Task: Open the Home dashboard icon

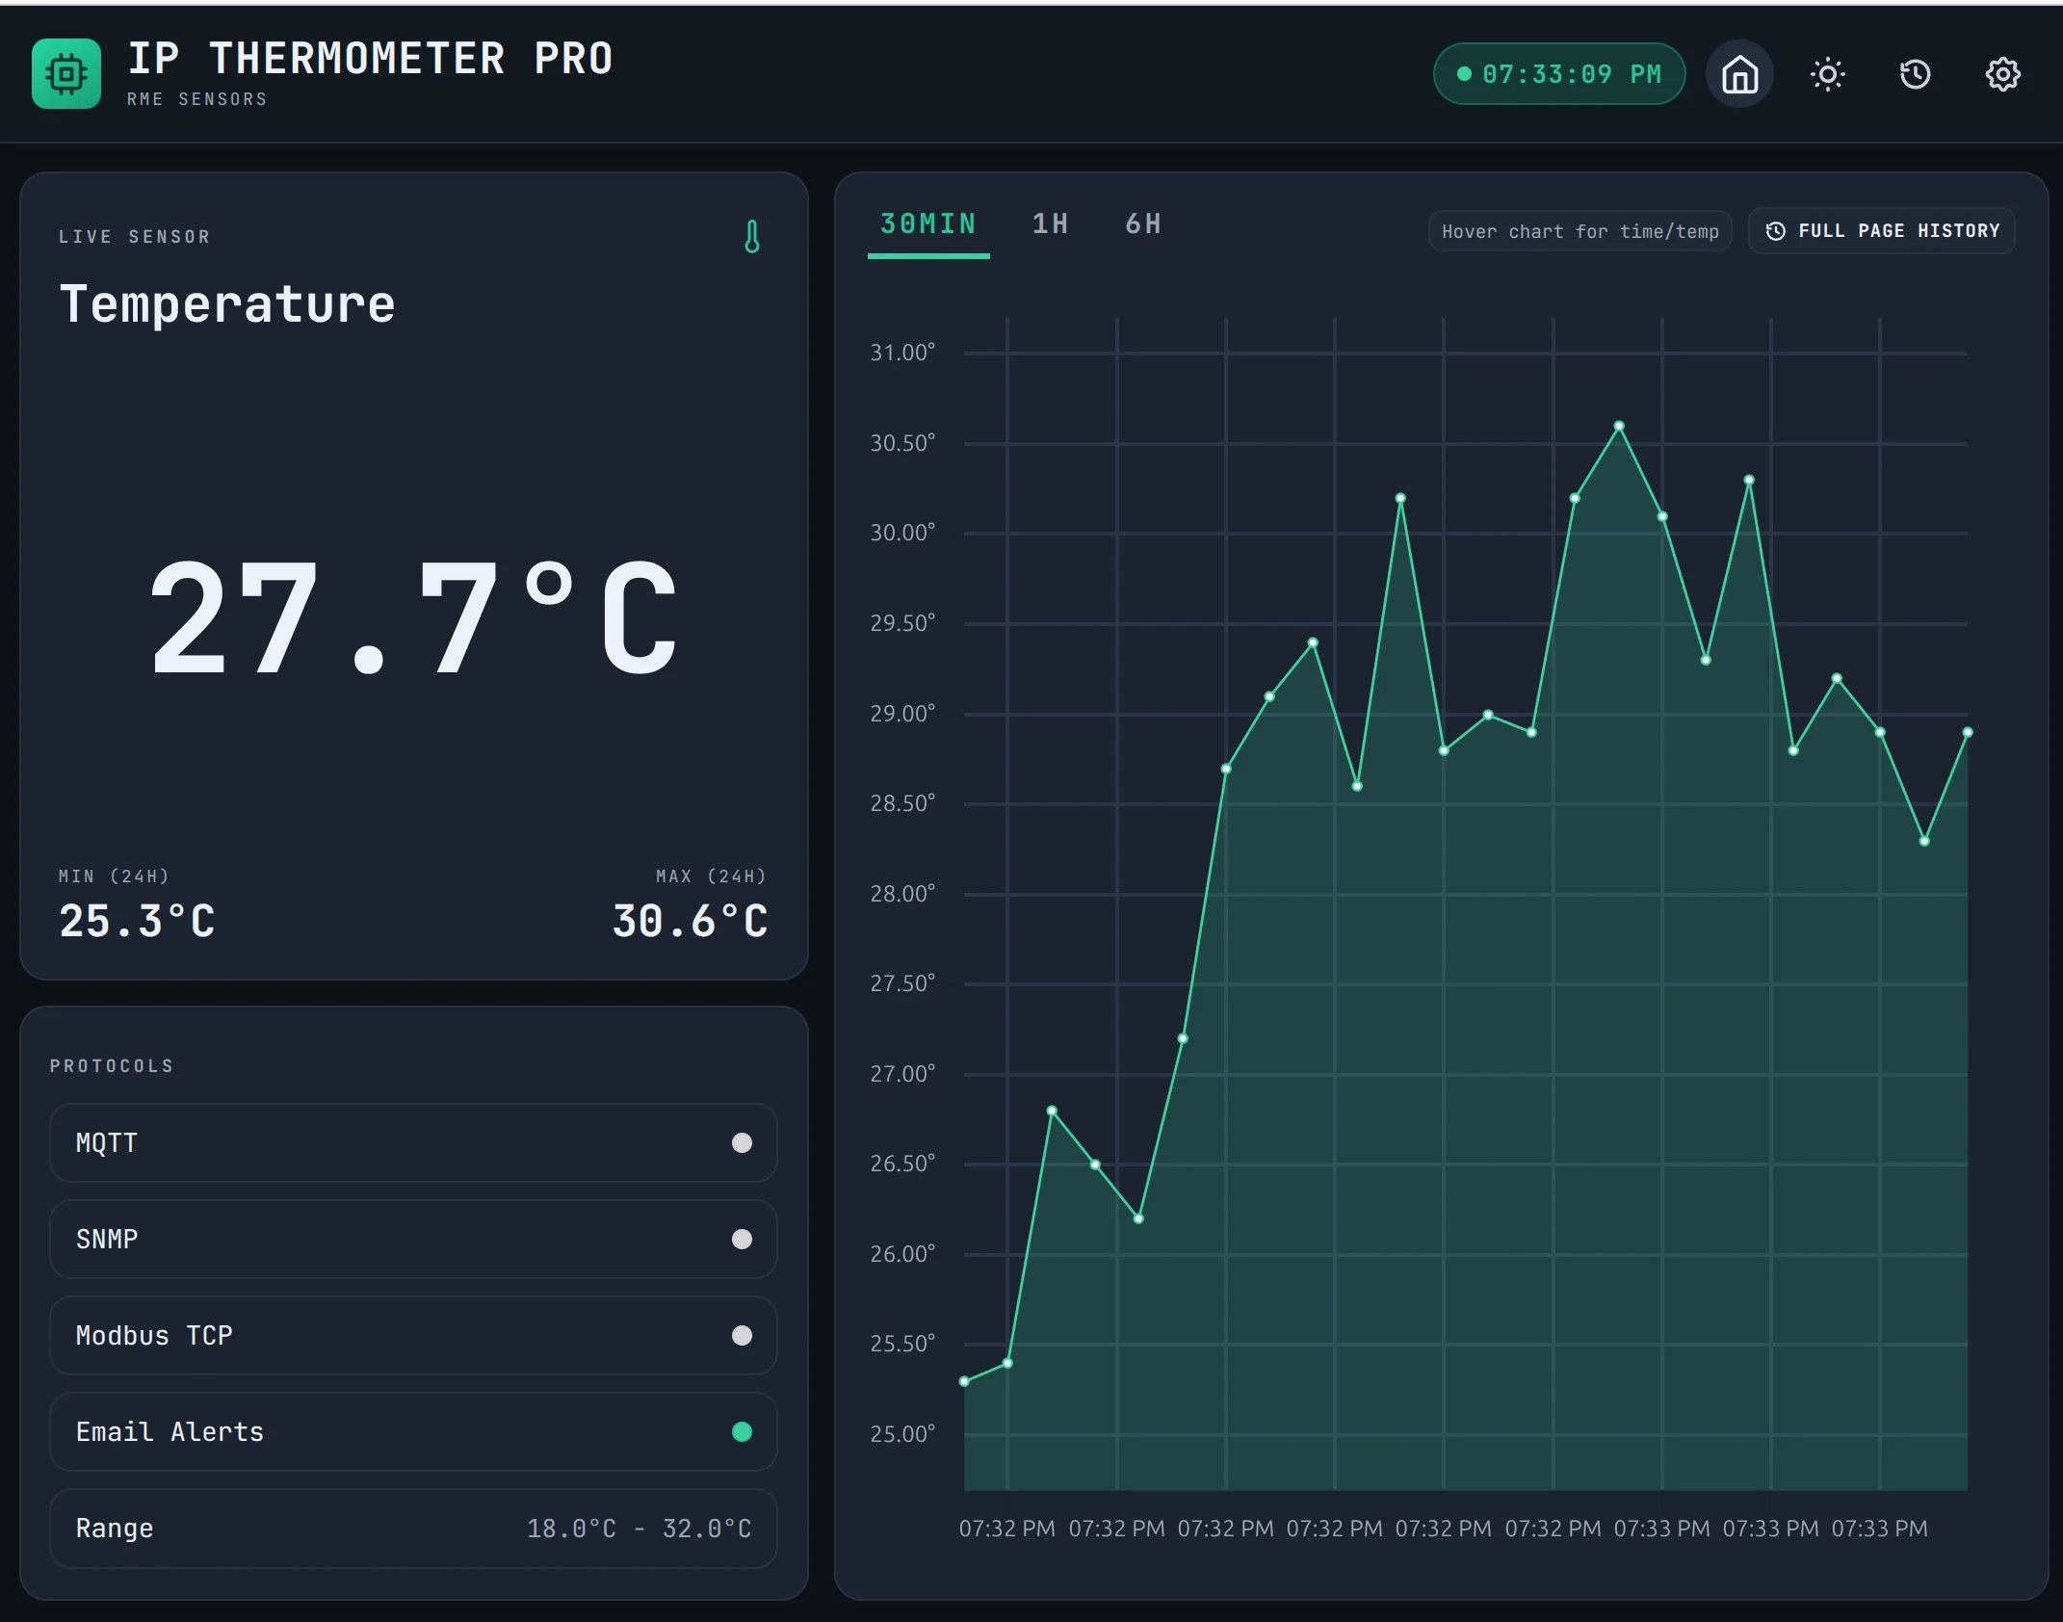Action: click(1739, 74)
